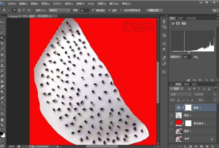Select the Crop tool
219x148 pixels.
(x=2, y=43)
